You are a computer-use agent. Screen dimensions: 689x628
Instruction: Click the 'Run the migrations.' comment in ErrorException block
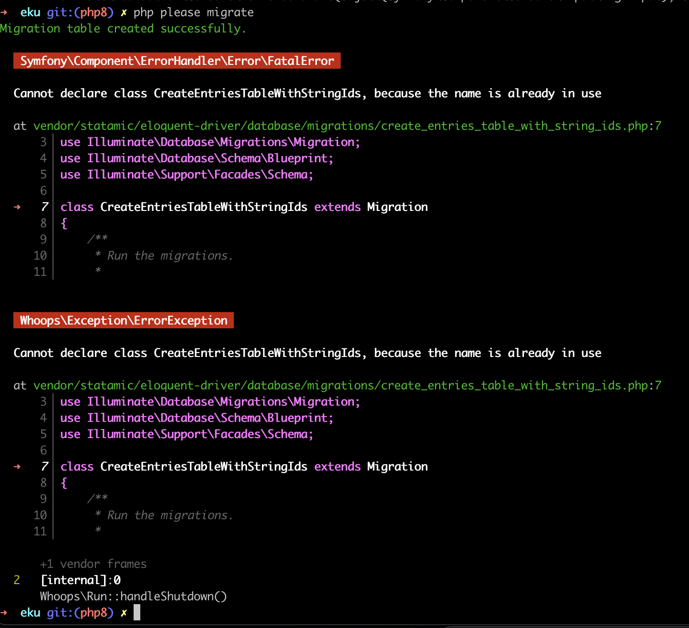pos(170,515)
